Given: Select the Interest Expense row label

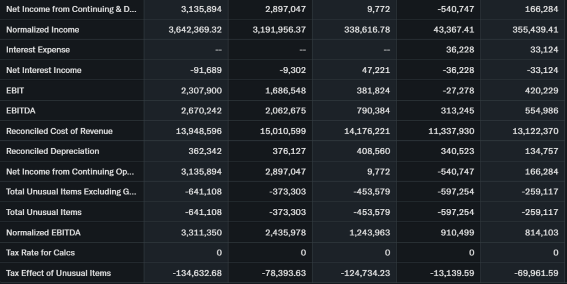Looking at the screenshot, I should tap(38, 50).
